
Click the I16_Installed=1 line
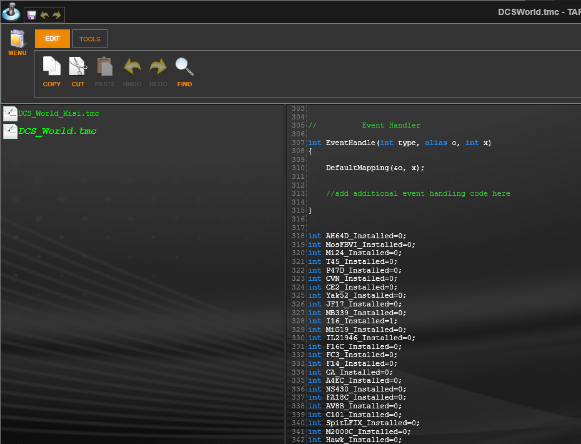(353, 321)
